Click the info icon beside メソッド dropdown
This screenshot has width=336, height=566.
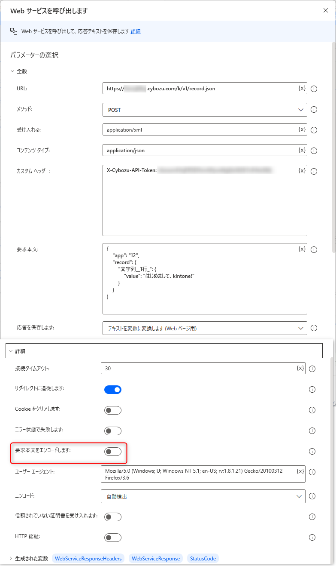[314, 110]
